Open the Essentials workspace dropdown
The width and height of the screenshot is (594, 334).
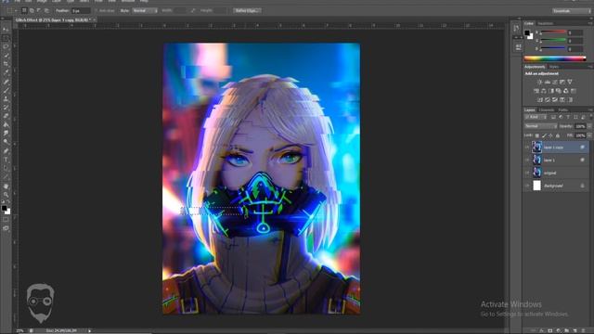(572, 11)
